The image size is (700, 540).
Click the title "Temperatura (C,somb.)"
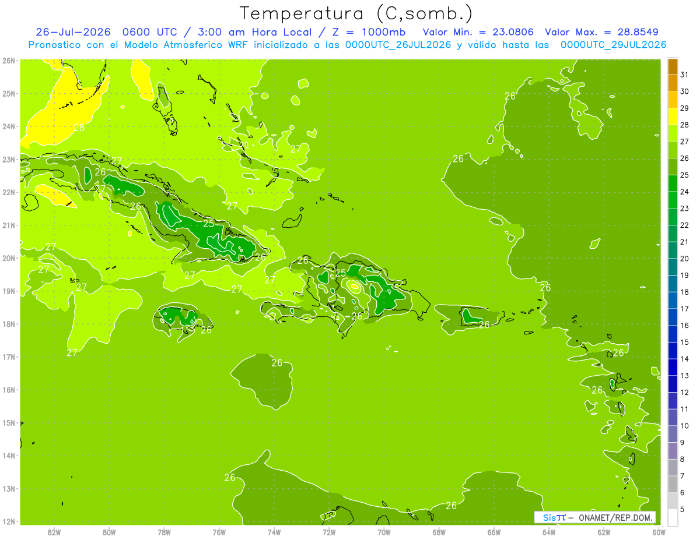tap(356, 14)
